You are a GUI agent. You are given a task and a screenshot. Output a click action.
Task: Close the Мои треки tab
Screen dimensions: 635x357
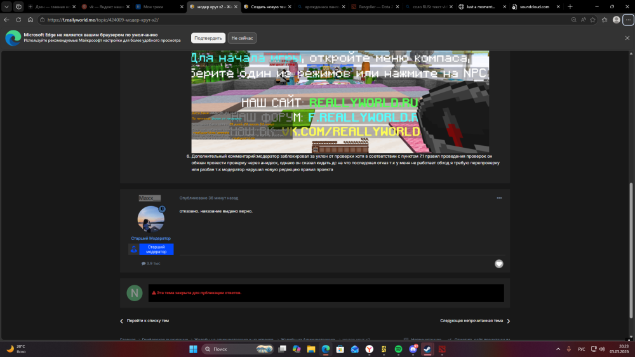click(182, 6)
